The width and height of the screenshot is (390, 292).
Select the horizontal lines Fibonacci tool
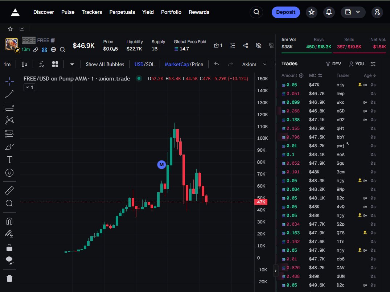(x=9, y=107)
